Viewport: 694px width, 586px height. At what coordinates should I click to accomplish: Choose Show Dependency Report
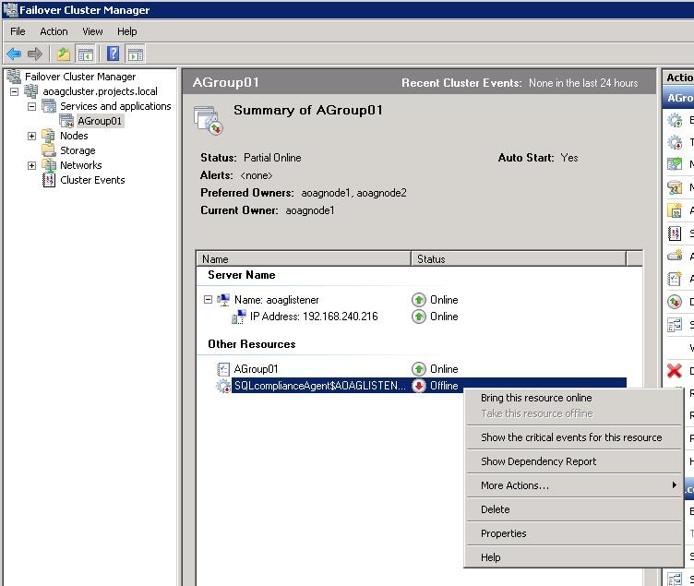573,461
